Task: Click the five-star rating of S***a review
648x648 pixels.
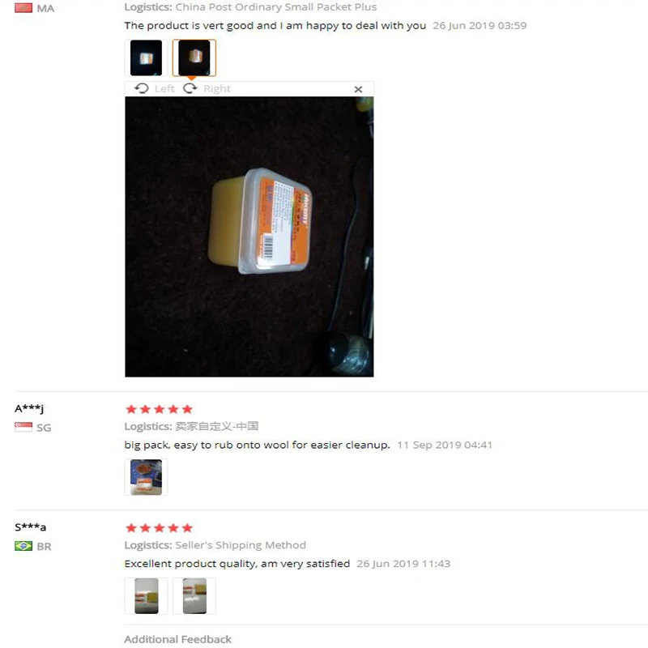Action: [x=159, y=528]
